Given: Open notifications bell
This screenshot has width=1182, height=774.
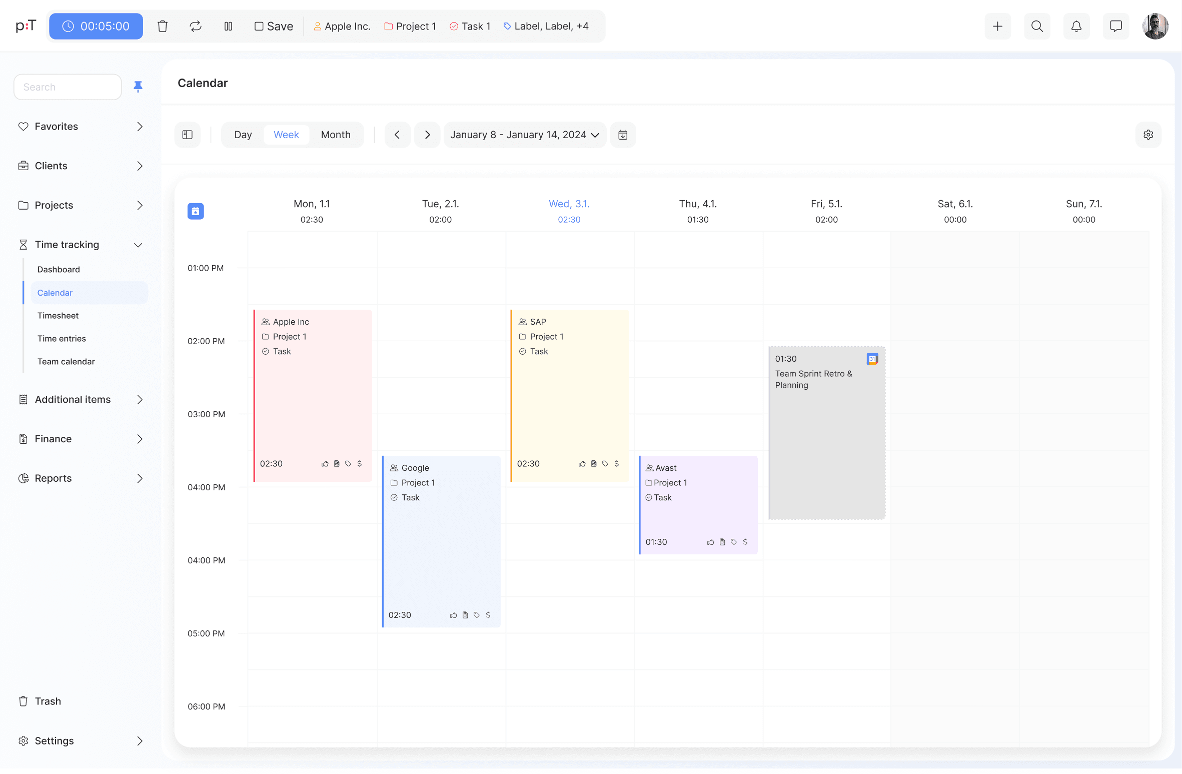Looking at the screenshot, I should [1076, 26].
